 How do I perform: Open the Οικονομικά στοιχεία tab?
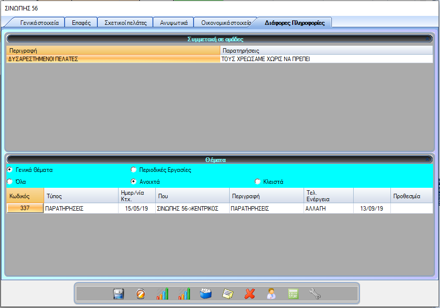point(226,23)
